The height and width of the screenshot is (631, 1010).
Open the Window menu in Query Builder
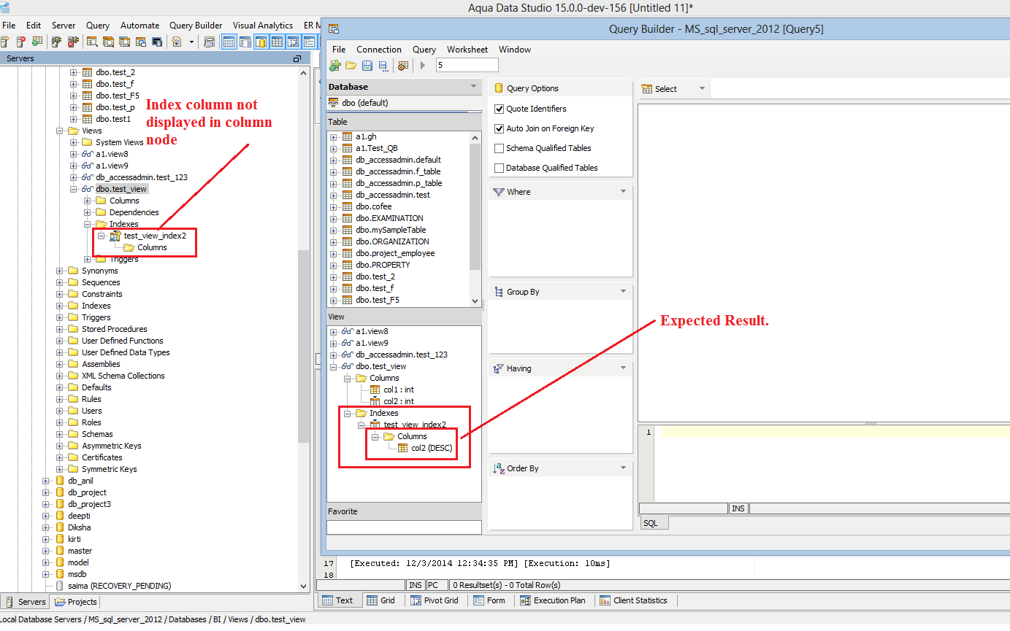[515, 50]
